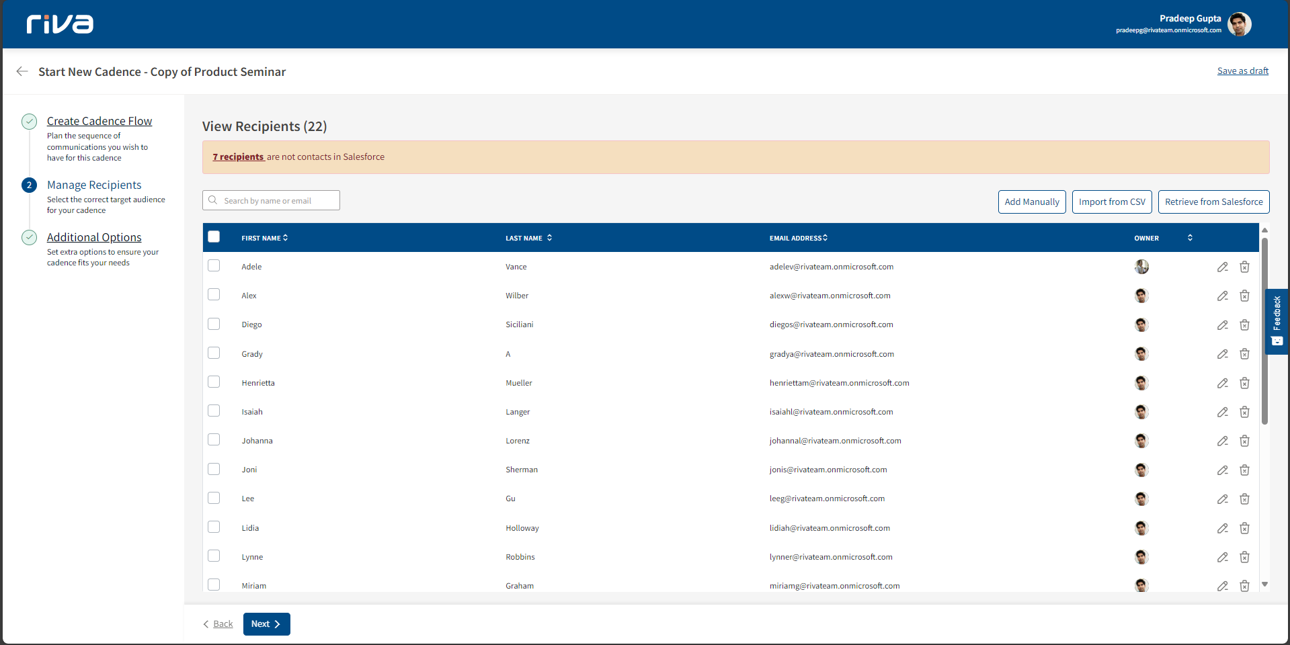Screen dimensions: 1290x645
Task: Open the 7 recipients warning link
Action: [239, 157]
